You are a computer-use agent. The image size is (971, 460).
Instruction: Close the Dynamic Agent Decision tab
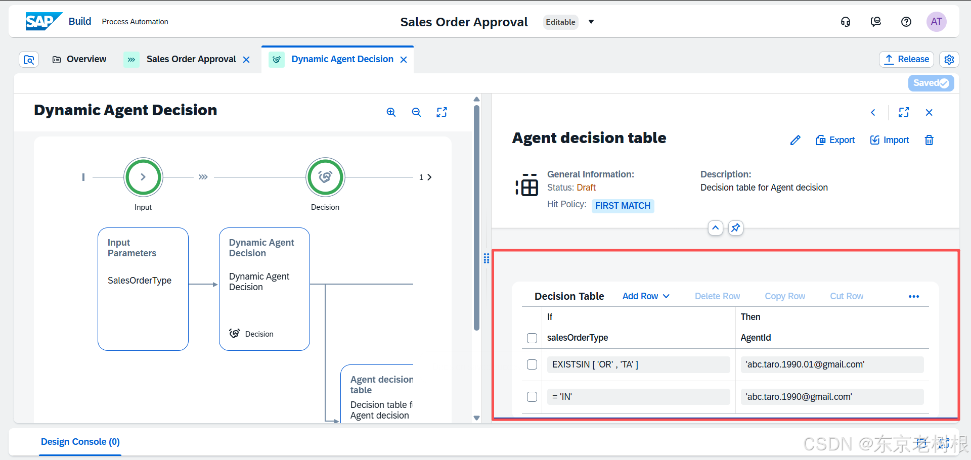click(x=404, y=60)
